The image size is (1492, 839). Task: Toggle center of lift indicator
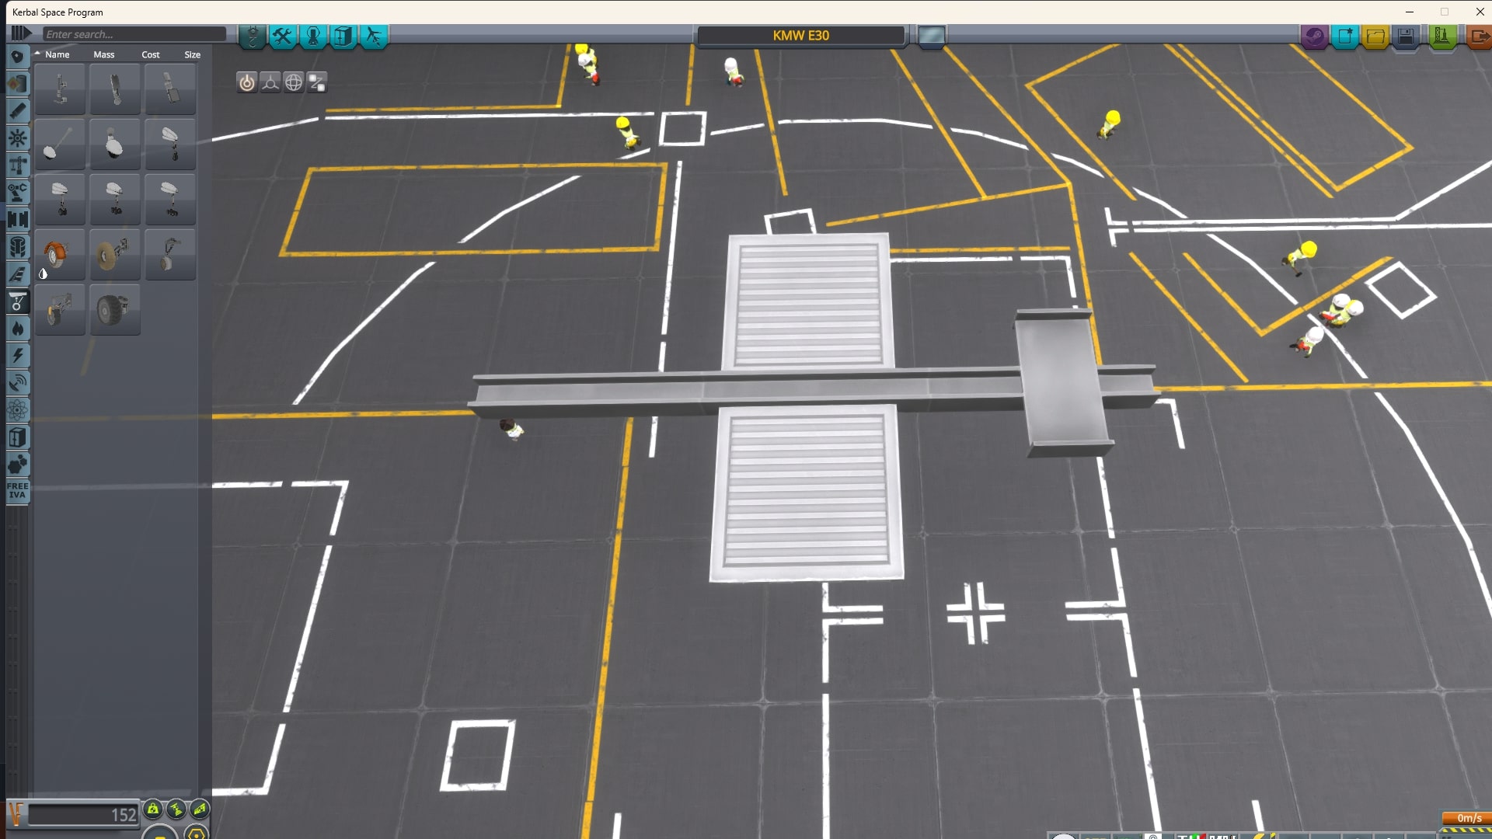tap(200, 809)
